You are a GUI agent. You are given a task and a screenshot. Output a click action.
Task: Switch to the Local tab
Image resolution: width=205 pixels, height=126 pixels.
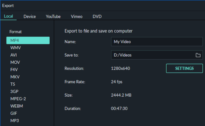(x=8, y=16)
